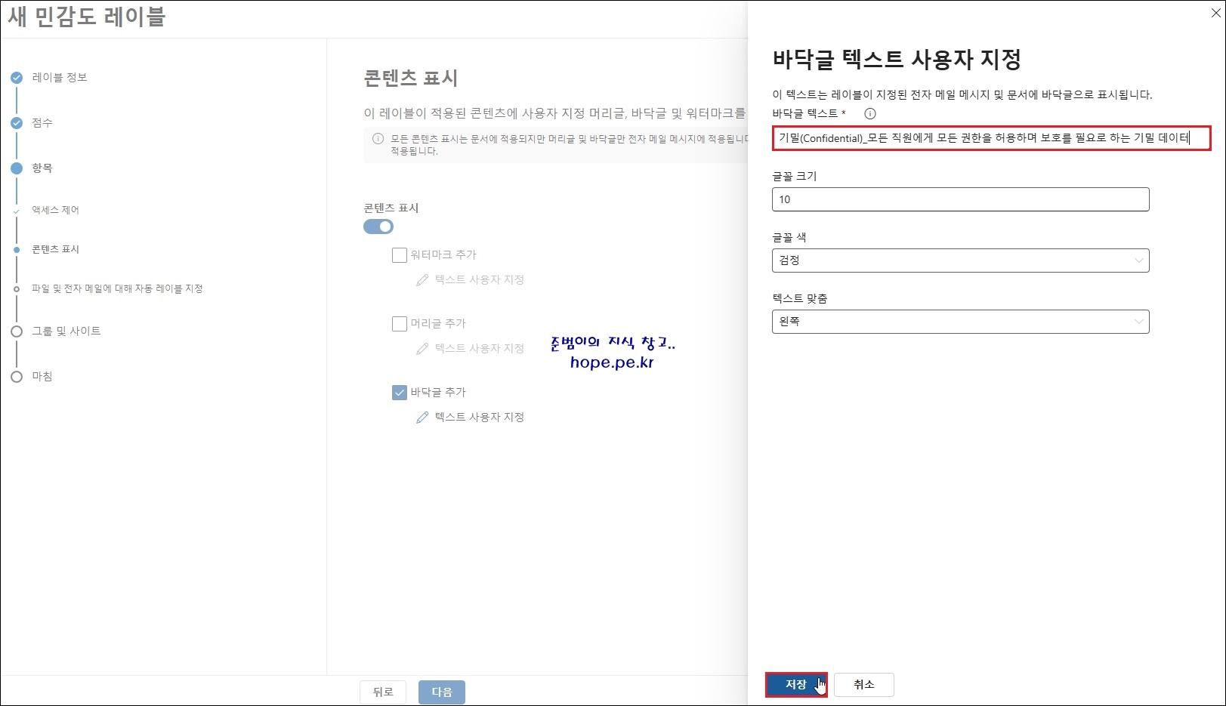This screenshot has width=1226, height=706.
Task: Click the pencil icon under 바닥글 추가
Action: pyautogui.click(x=422, y=418)
